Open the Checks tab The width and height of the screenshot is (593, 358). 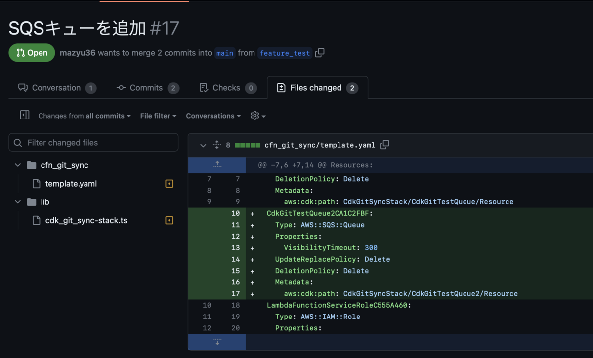tap(227, 87)
